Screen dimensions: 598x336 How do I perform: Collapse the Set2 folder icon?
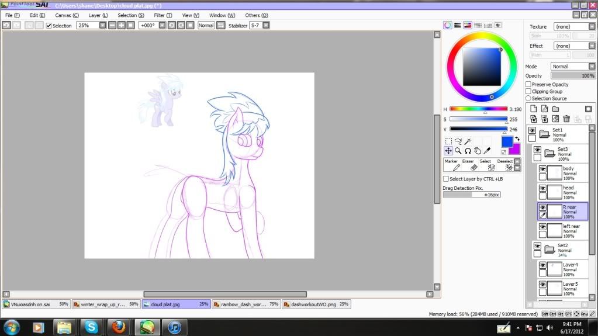coord(549,250)
